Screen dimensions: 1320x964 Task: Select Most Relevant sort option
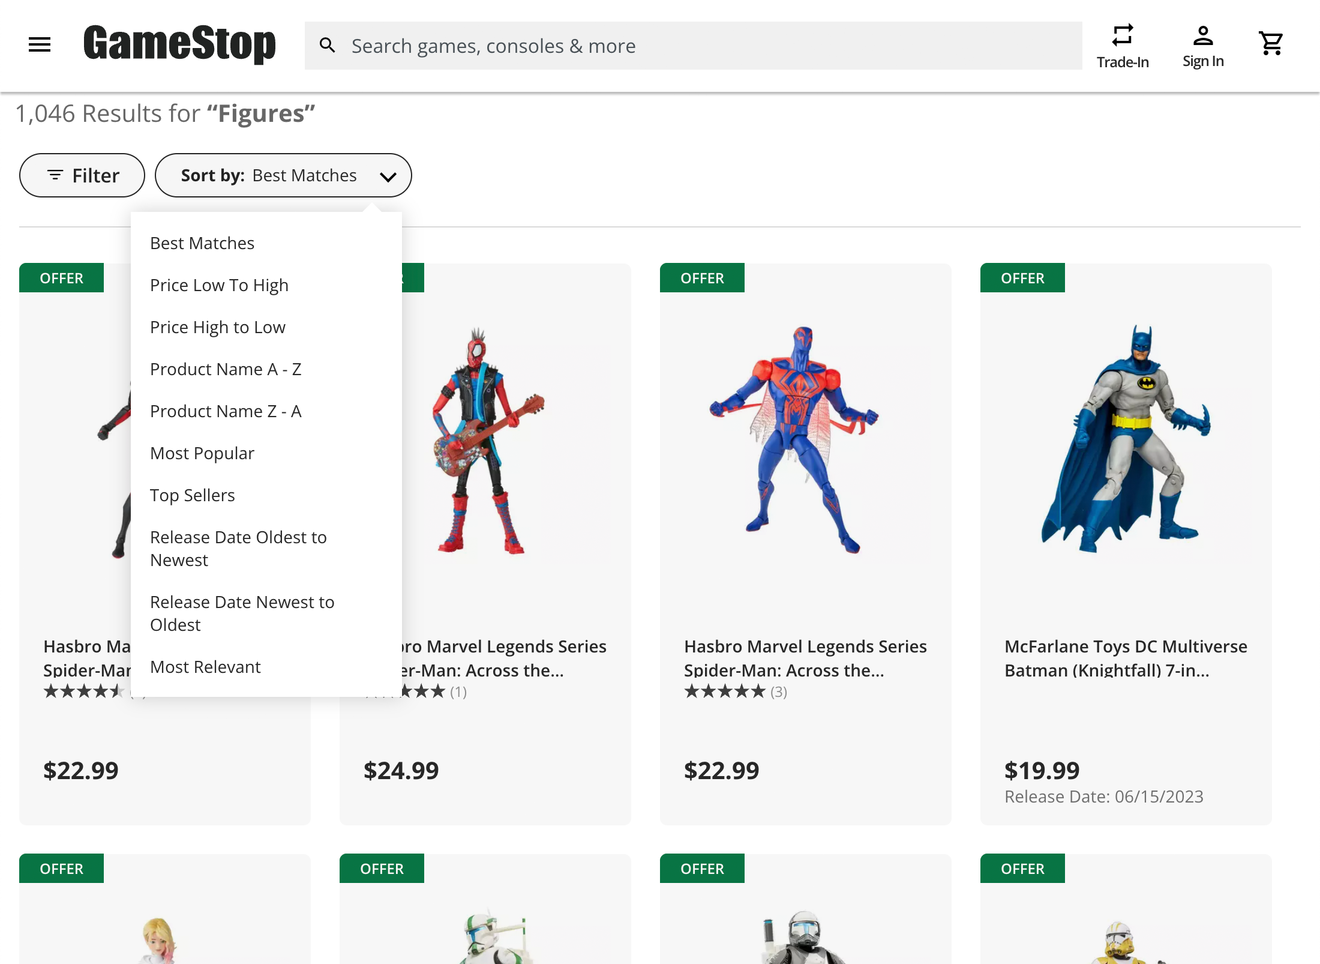click(x=205, y=666)
